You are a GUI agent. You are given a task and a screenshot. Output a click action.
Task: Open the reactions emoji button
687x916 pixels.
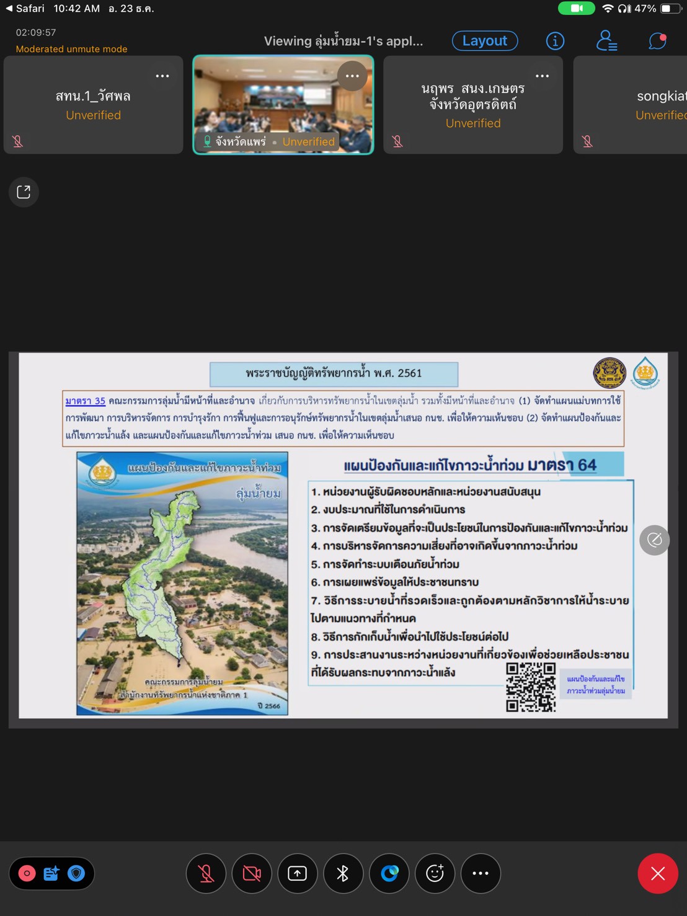pyautogui.click(x=435, y=873)
